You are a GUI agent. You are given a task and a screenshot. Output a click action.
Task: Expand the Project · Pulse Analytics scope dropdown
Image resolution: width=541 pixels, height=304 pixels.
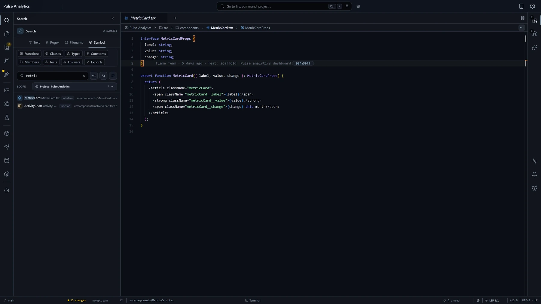[x=74, y=87]
